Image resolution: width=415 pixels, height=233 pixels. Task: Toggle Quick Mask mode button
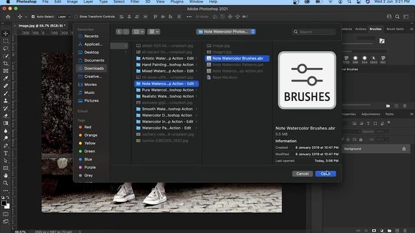tap(6, 214)
